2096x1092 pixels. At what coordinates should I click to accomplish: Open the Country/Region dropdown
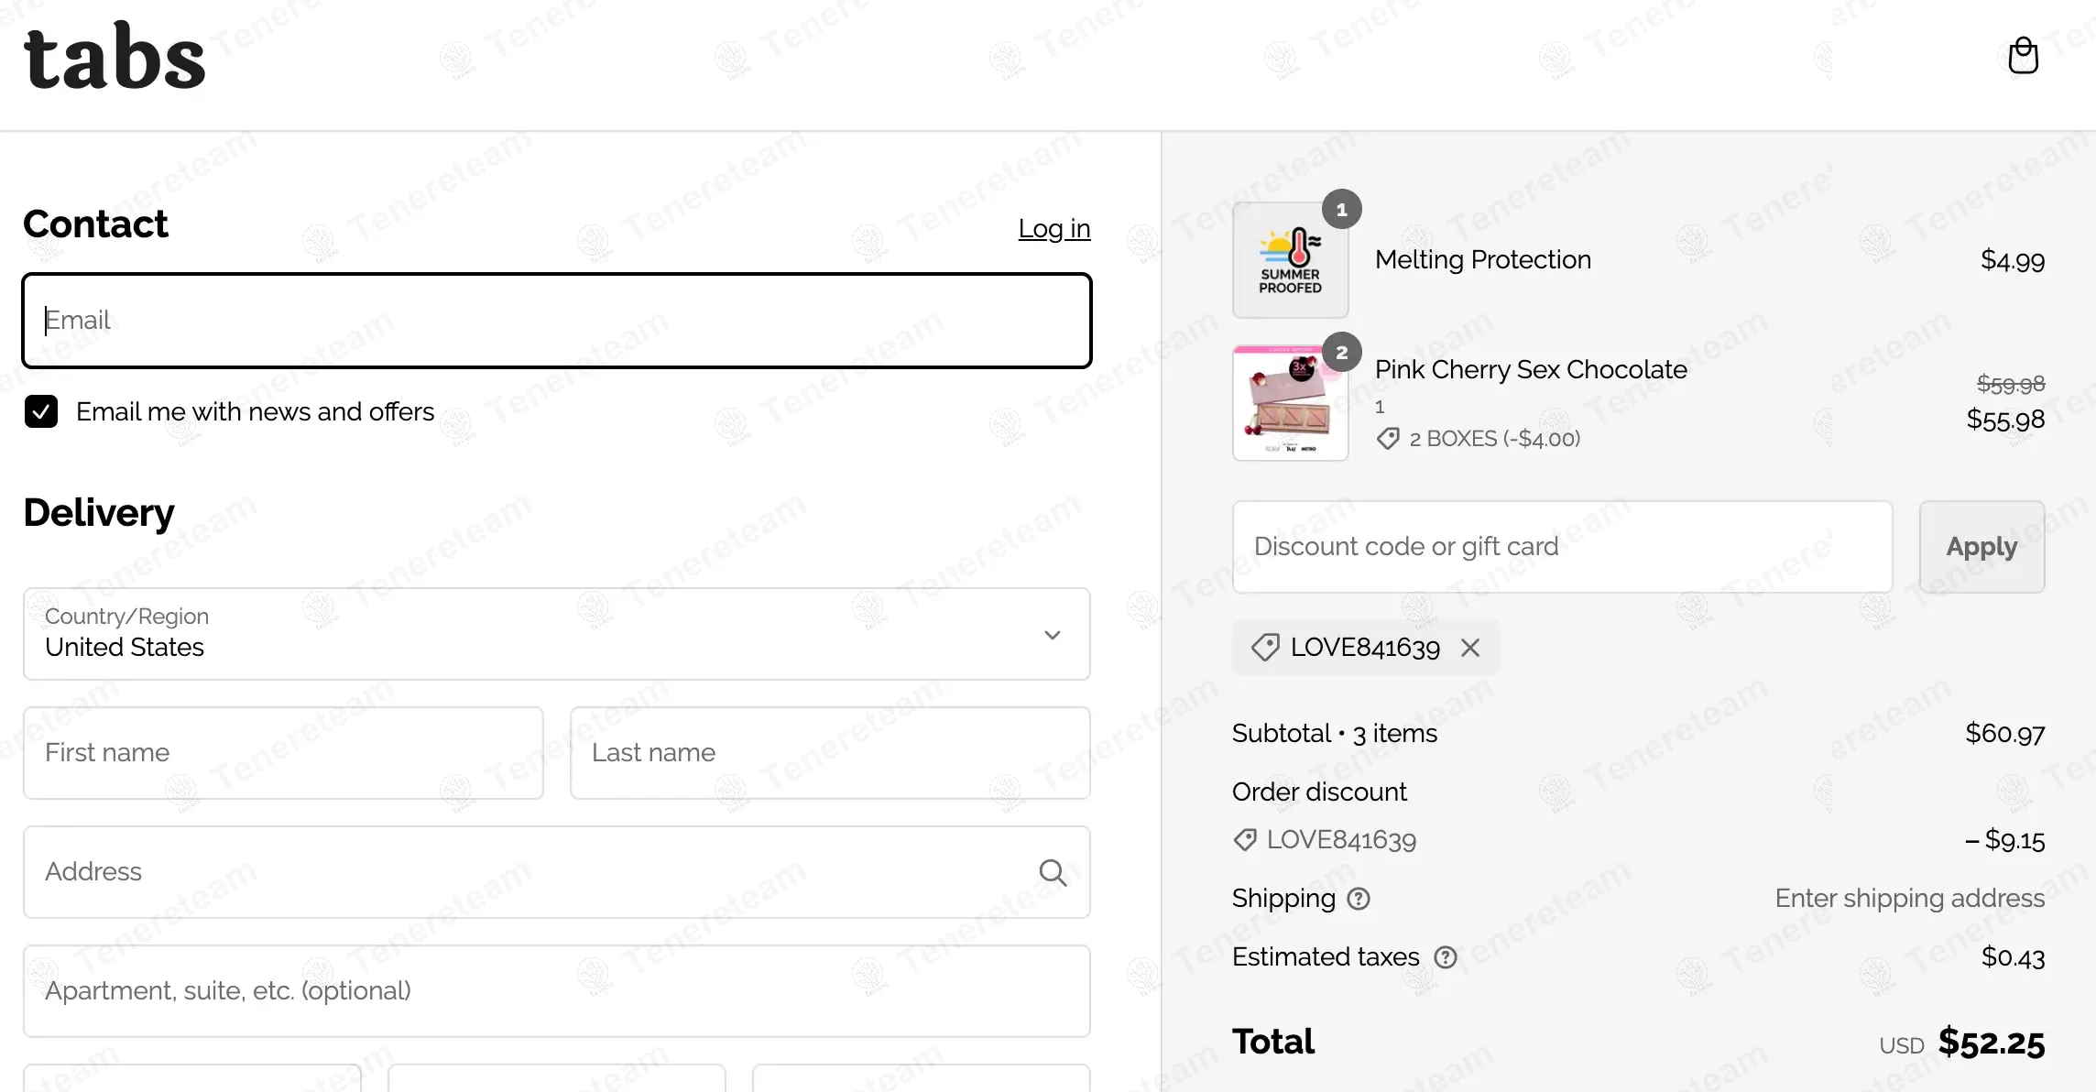(x=556, y=634)
